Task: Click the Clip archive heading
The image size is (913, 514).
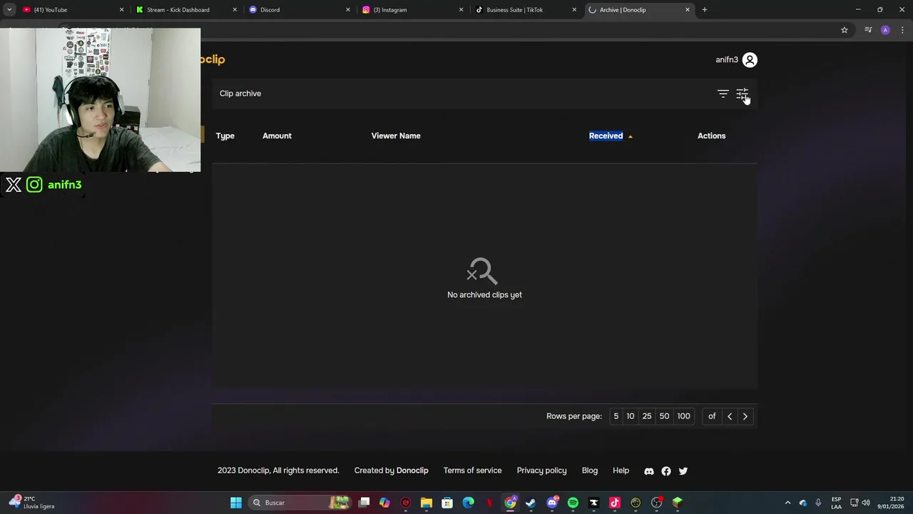Action: click(240, 94)
